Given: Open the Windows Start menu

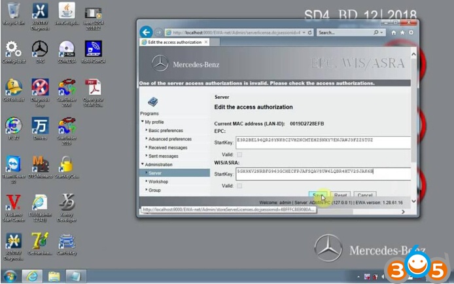Looking at the screenshot, I should (x=10, y=276).
